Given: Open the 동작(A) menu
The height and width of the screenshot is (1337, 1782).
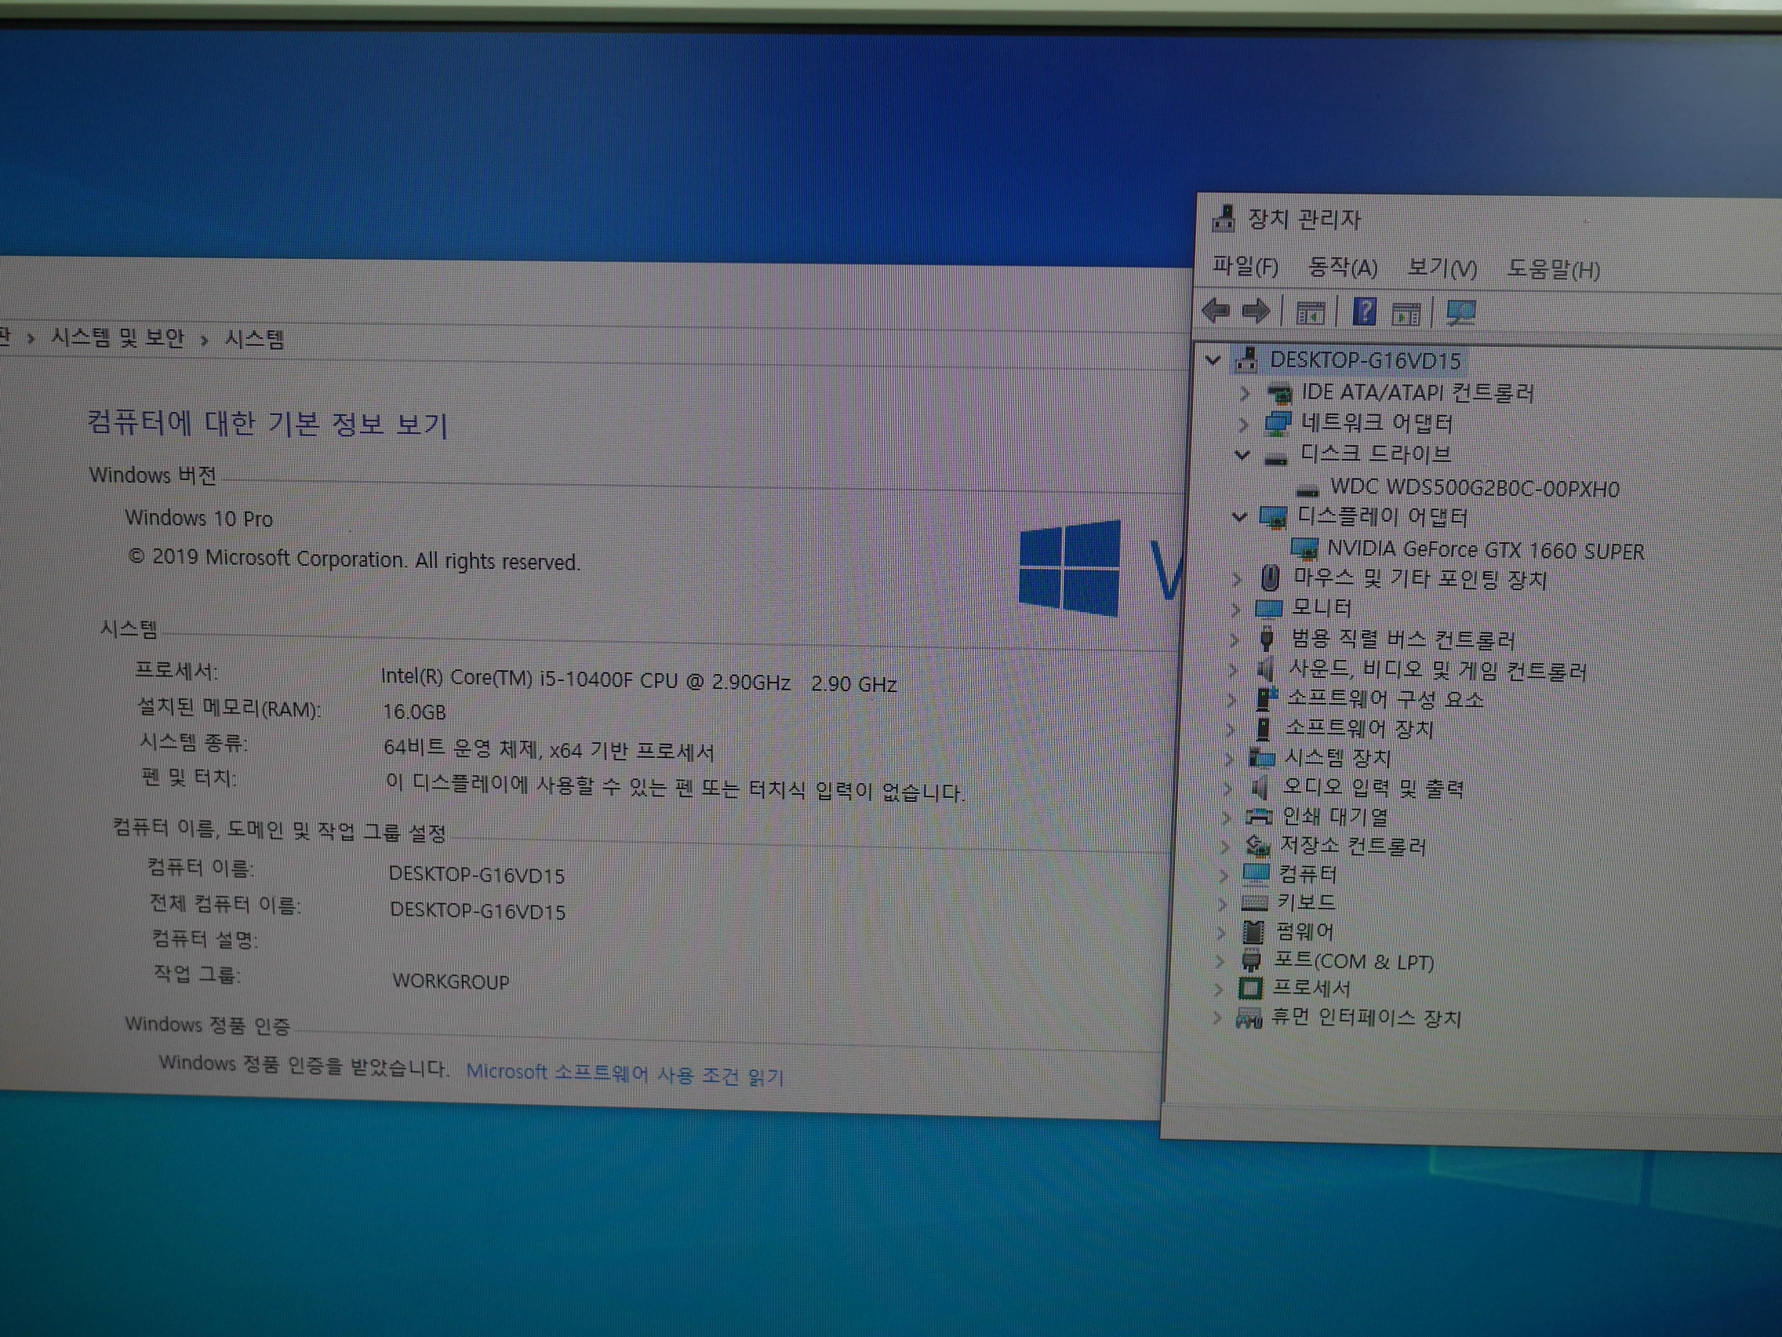Looking at the screenshot, I should (1342, 267).
